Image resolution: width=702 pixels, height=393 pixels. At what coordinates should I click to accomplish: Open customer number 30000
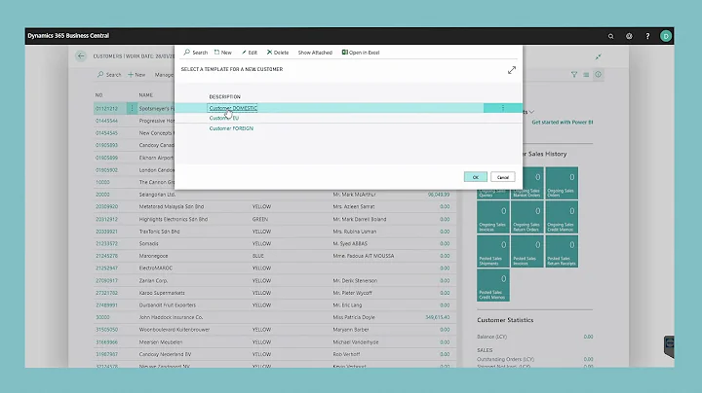click(102, 317)
